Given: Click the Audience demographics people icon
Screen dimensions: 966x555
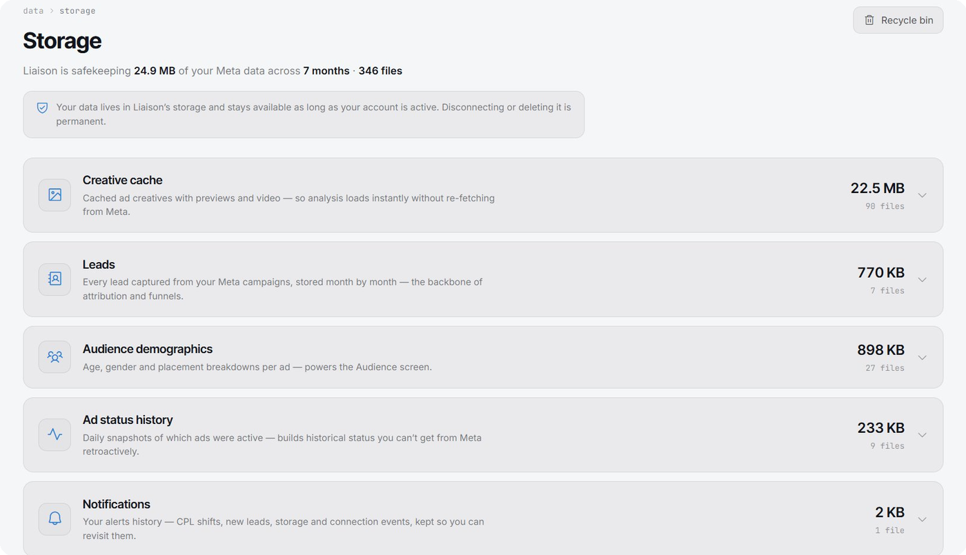Looking at the screenshot, I should click(55, 357).
